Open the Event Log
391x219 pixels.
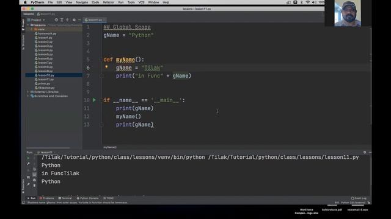[359, 198]
